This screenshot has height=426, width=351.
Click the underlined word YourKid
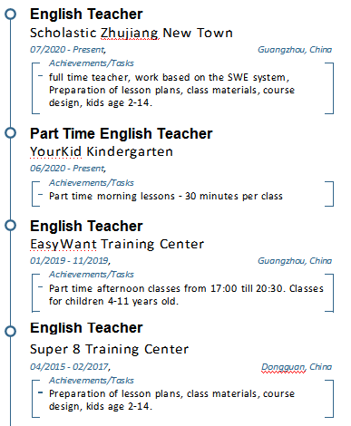[55, 151]
